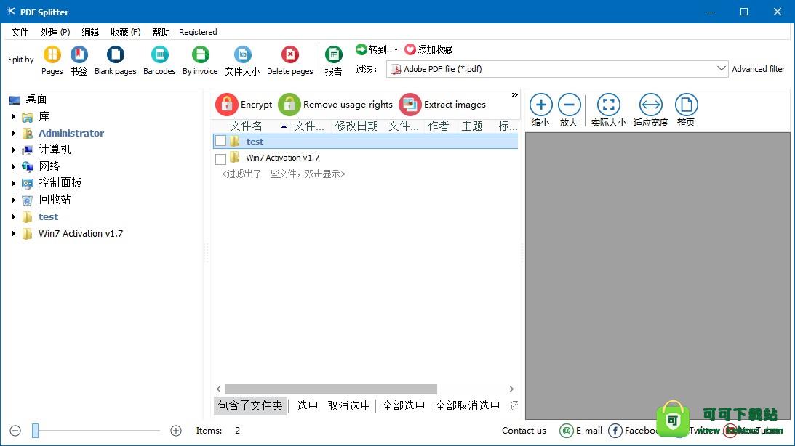Check the test folder checkbox
Viewport: 795px width, 446px height.
click(x=221, y=142)
